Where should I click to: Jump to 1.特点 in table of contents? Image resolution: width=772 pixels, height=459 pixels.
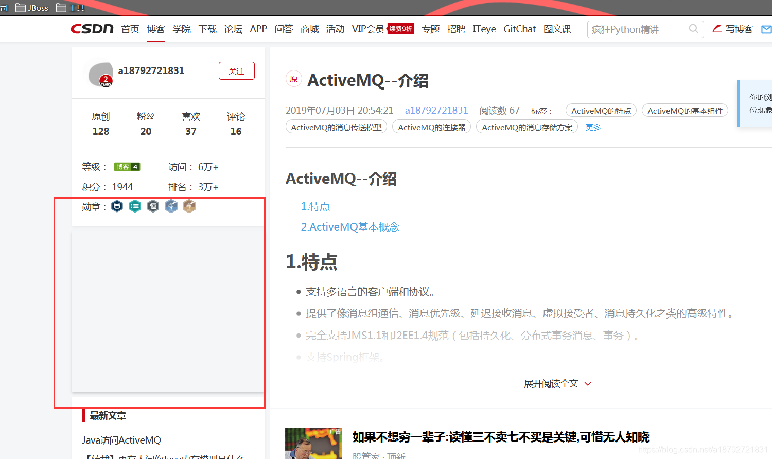[315, 206]
